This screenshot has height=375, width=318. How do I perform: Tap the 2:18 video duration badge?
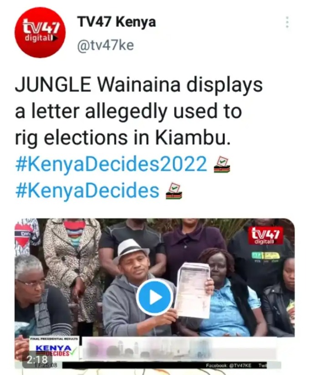coord(37,359)
